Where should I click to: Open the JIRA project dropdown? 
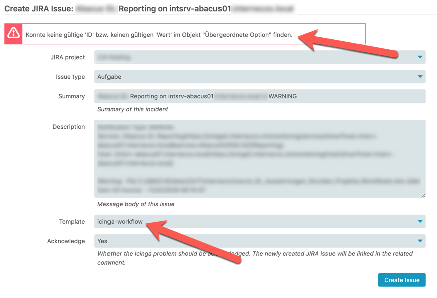click(x=226, y=57)
